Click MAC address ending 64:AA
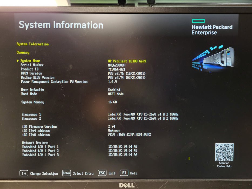Screen dimensions: 252x189 pyautogui.click(x=123, y=154)
